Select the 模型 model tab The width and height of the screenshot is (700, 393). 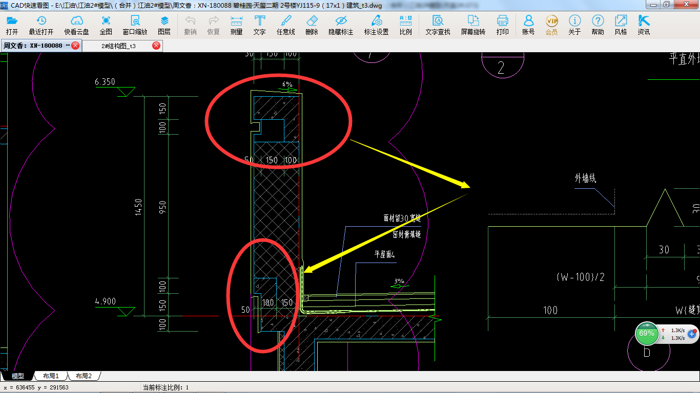pos(18,376)
